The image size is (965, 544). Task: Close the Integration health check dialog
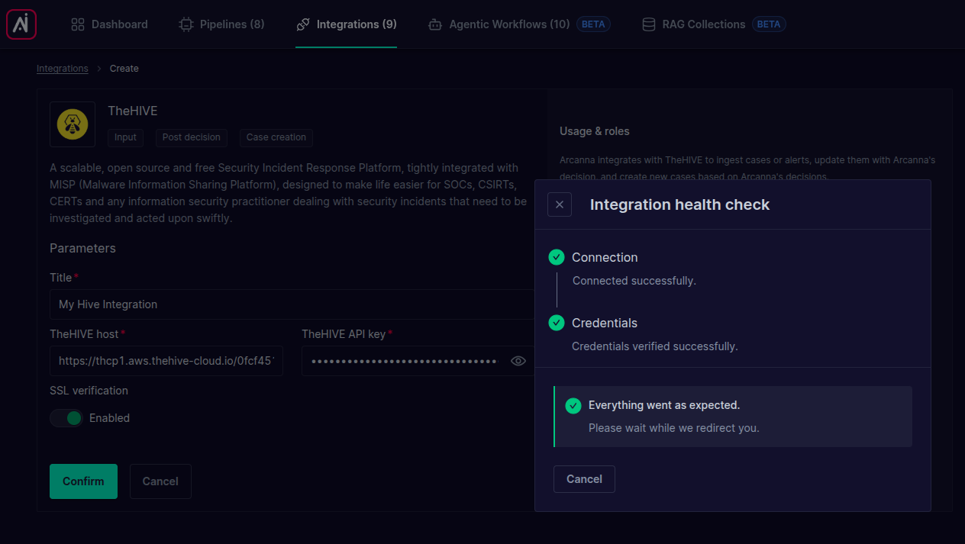560,204
